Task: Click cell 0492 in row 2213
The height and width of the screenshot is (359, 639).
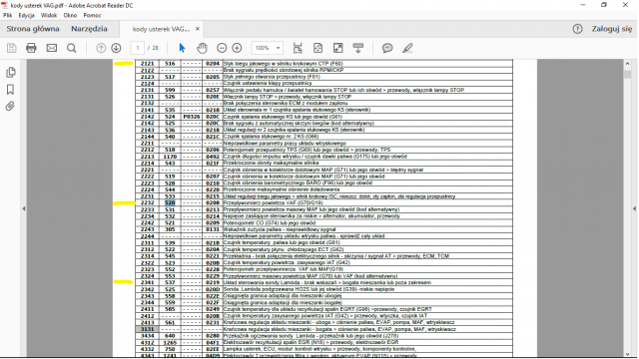Action: [x=213, y=157]
